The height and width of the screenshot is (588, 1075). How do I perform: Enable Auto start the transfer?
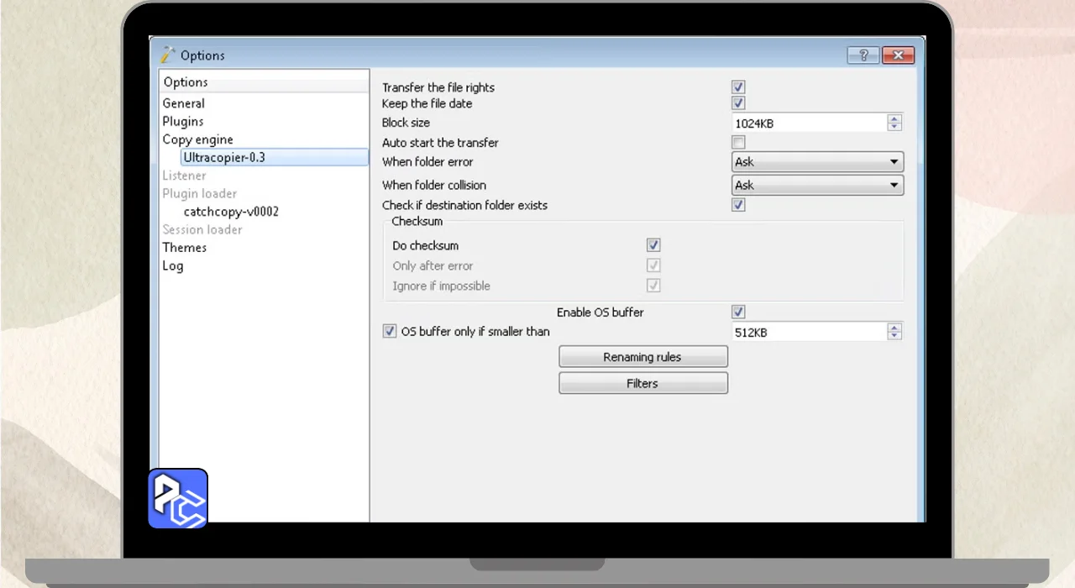738,143
